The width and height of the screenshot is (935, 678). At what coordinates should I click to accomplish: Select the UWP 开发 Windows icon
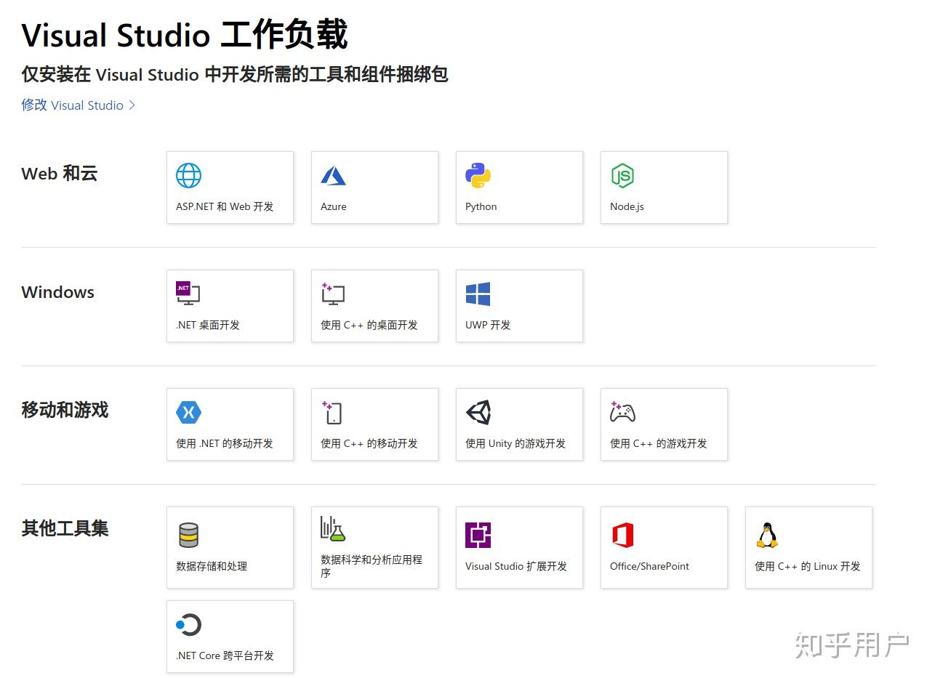[477, 294]
